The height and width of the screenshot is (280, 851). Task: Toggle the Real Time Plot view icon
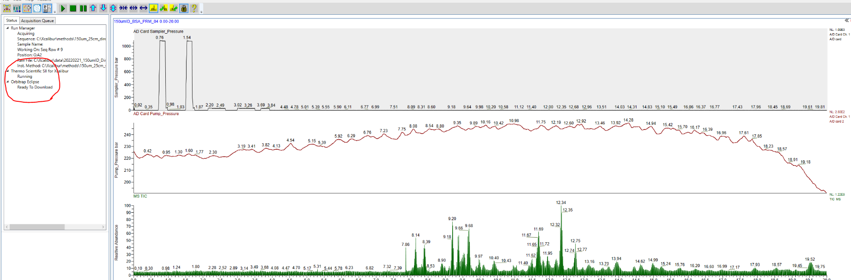[x=27, y=8]
